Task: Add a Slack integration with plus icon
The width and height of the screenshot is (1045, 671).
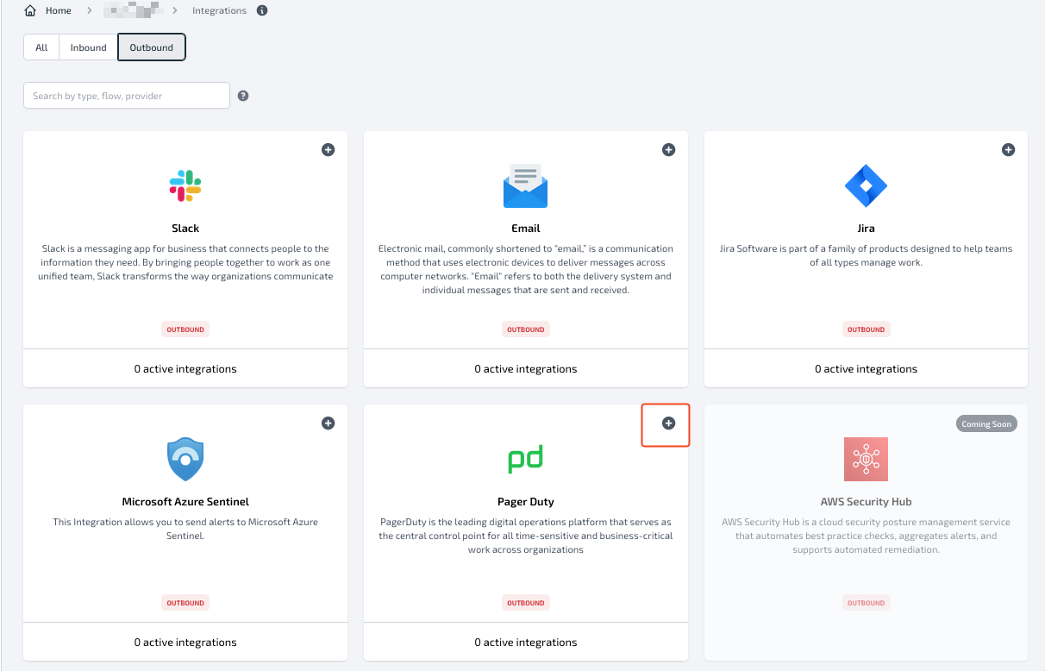Action: (328, 150)
